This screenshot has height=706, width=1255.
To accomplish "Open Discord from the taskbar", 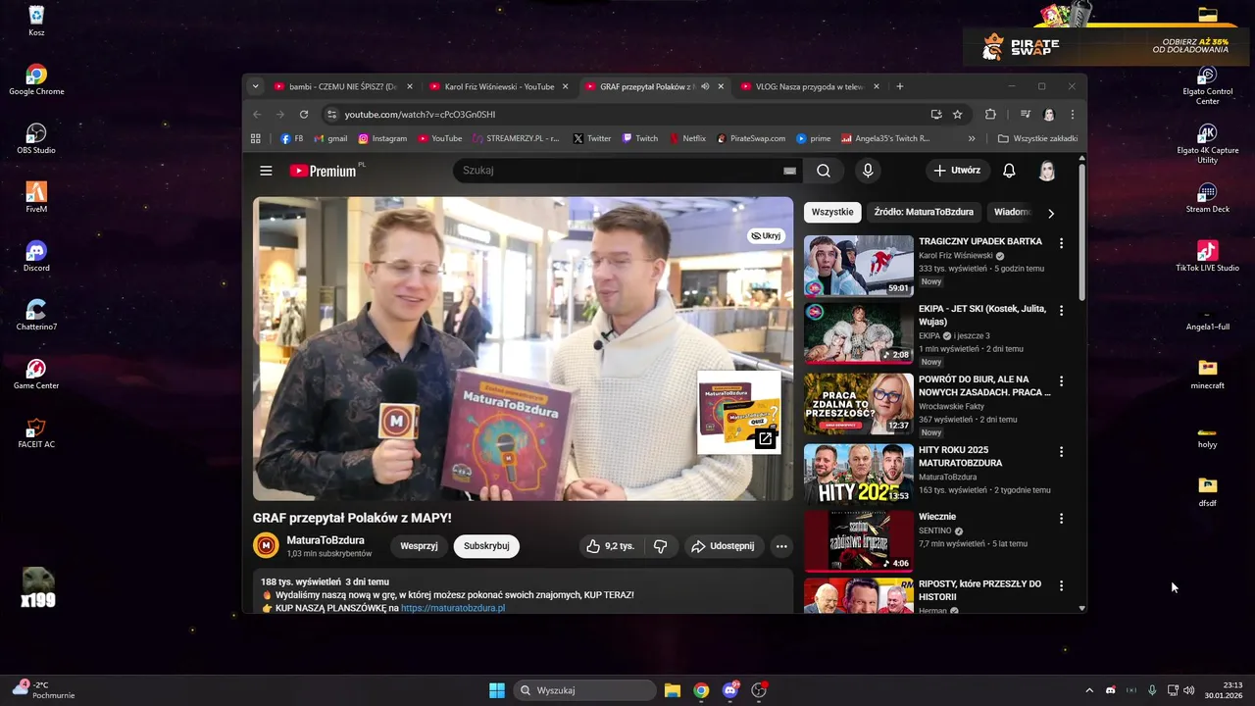I will point(730,690).
